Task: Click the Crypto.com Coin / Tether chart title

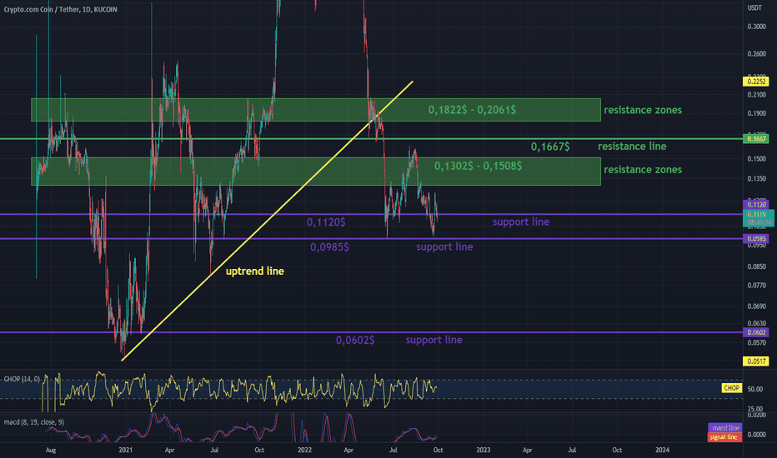Action: (61, 9)
